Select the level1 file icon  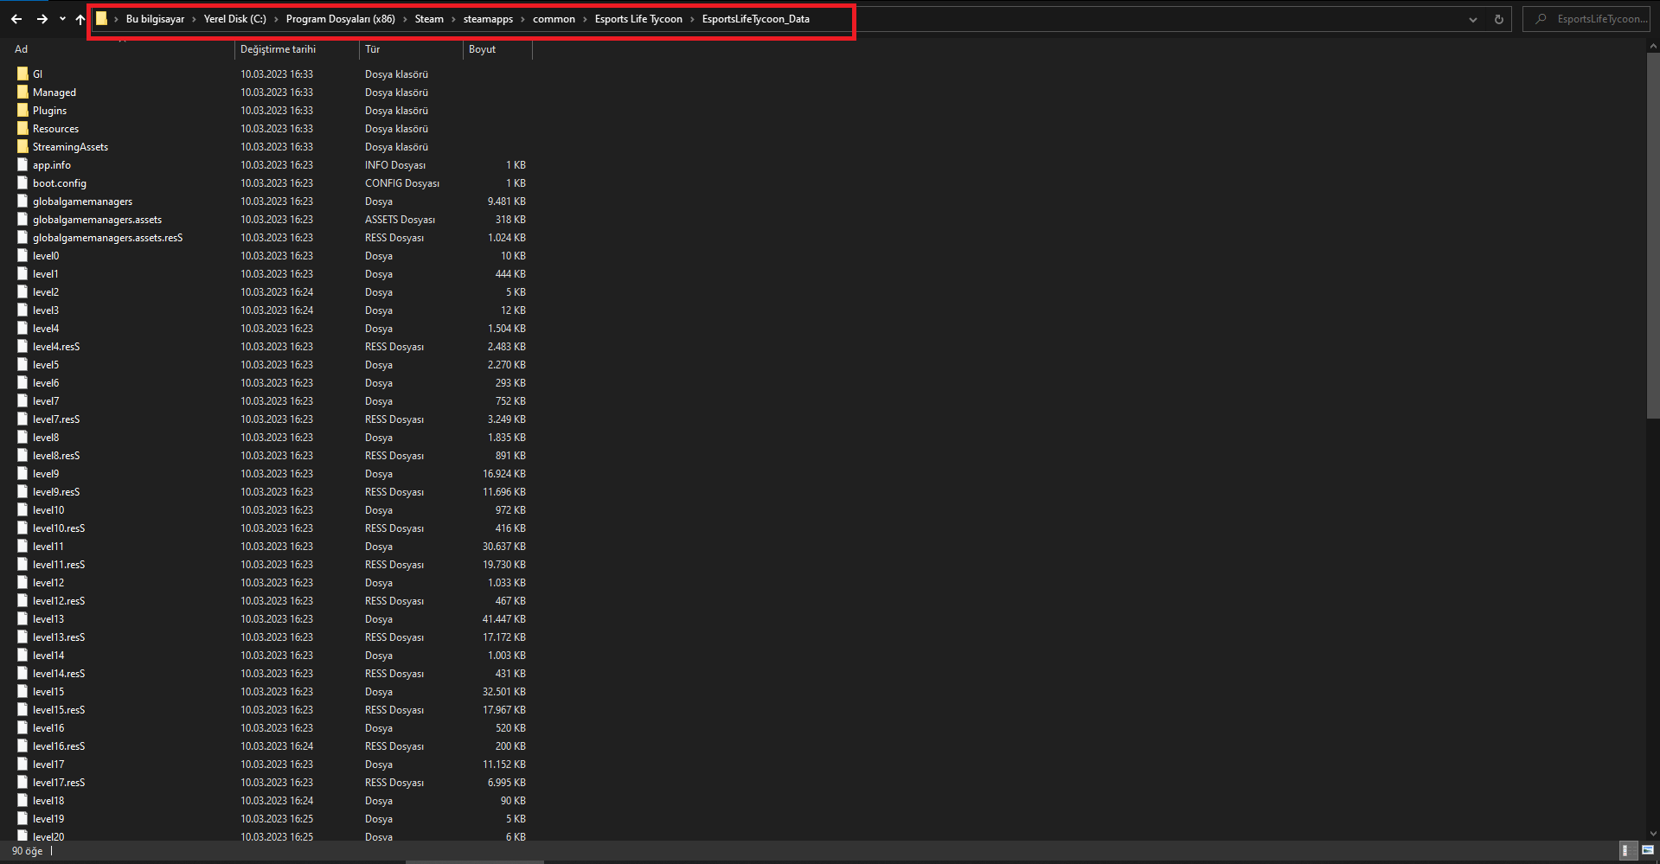pyautogui.click(x=22, y=273)
